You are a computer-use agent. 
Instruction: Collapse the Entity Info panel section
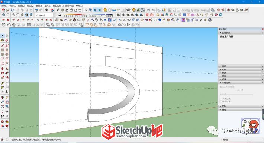tap(241, 33)
